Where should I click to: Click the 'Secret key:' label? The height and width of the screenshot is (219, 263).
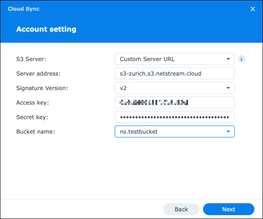point(32,117)
